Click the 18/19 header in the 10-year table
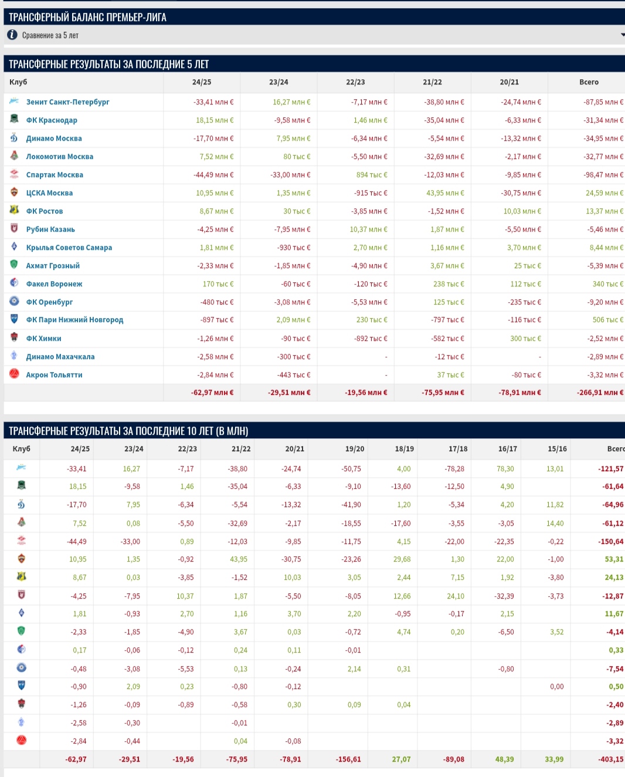625x777 pixels. point(405,449)
